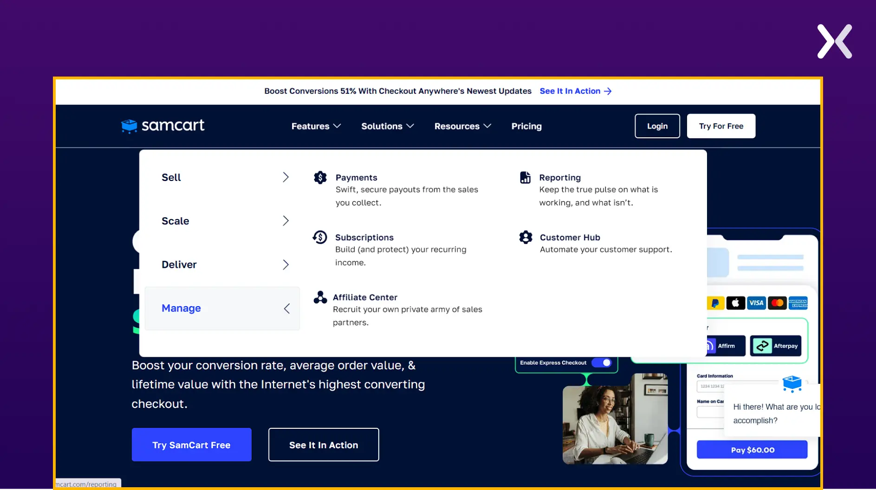
Task: Click 'Build (and protect) your recurring income' text
Action: (x=401, y=256)
